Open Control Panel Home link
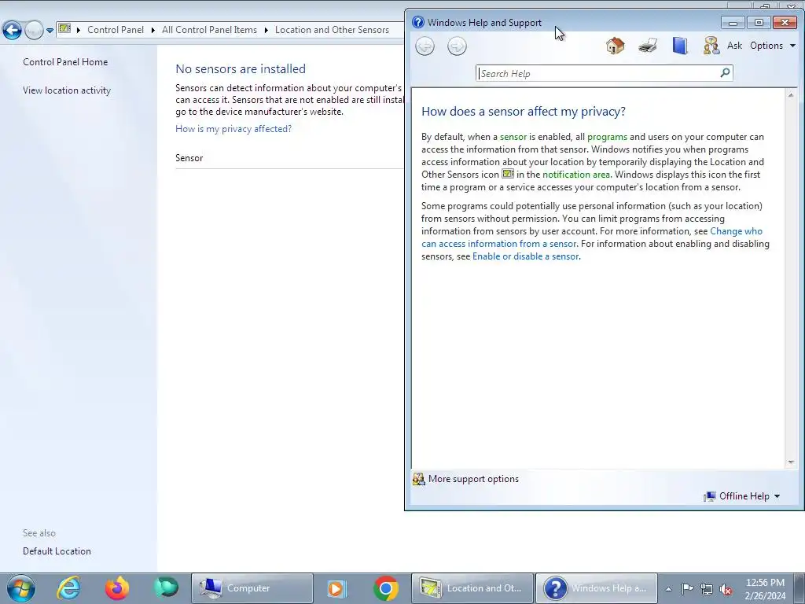Viewport: 805px width, 604px height. point(65,62)
